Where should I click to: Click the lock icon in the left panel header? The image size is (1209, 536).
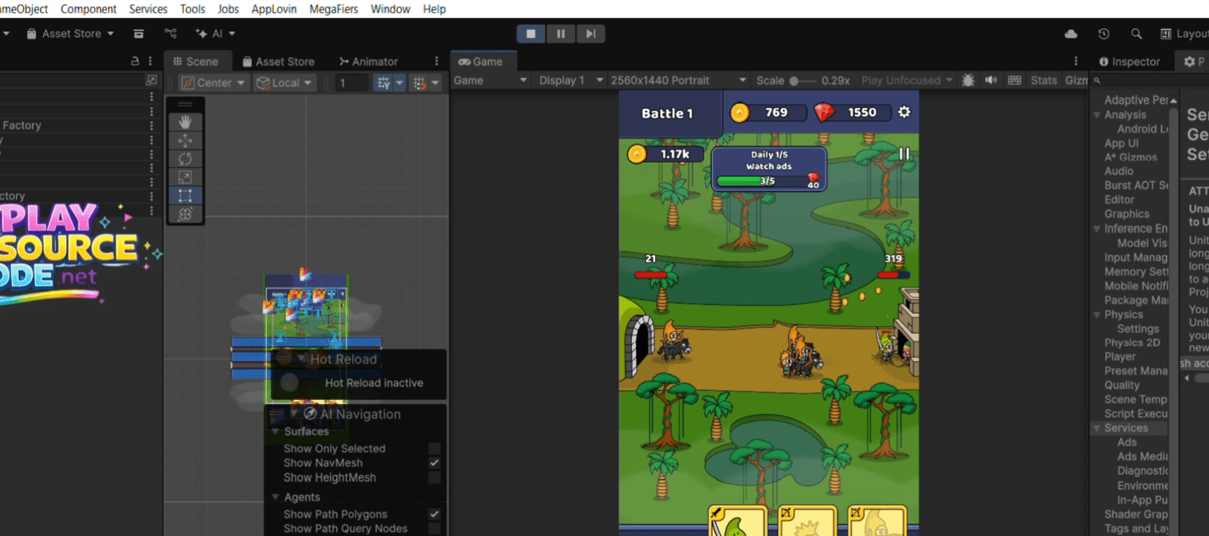135,61
